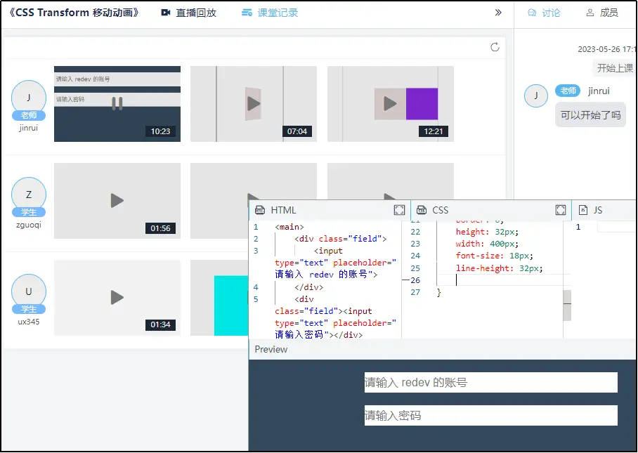638x453 pixels.
Task: Expand the HTML panel to fullscreen
Action: [x=399, y=210]
